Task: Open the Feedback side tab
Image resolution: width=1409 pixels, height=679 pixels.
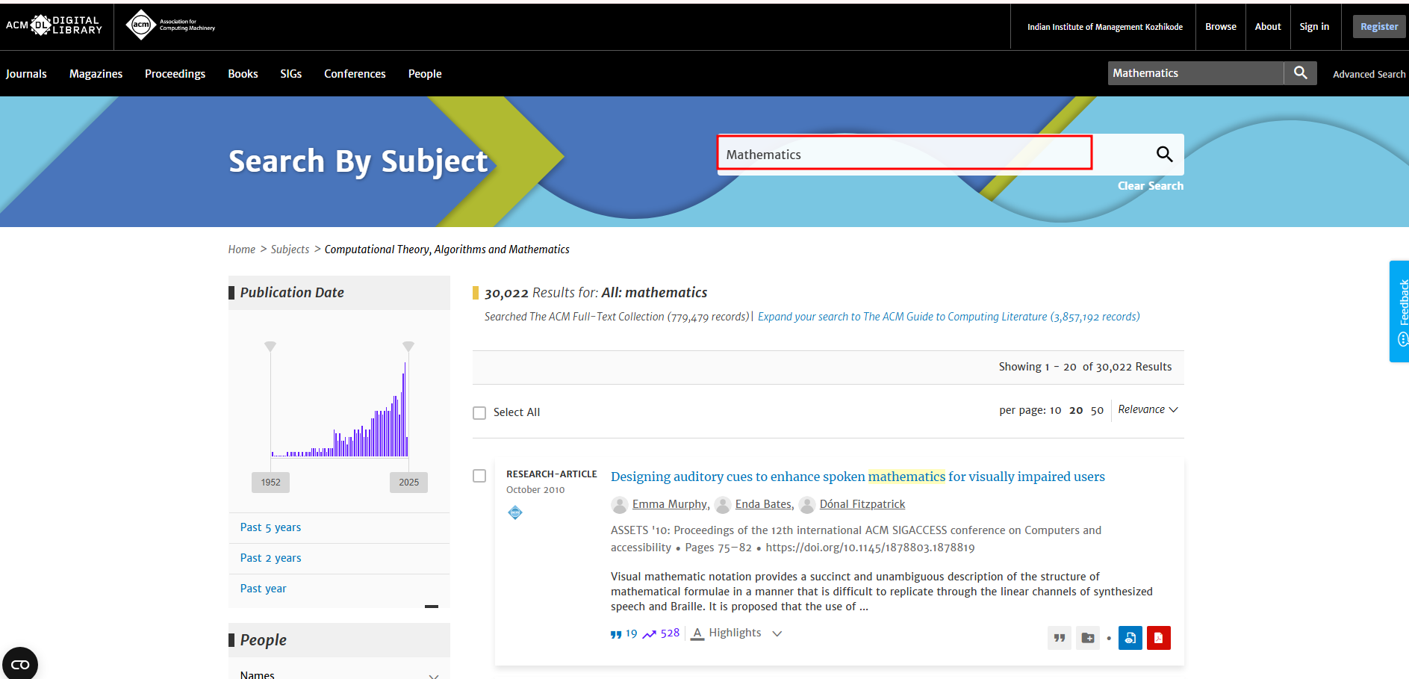Action: (1400, 311)
